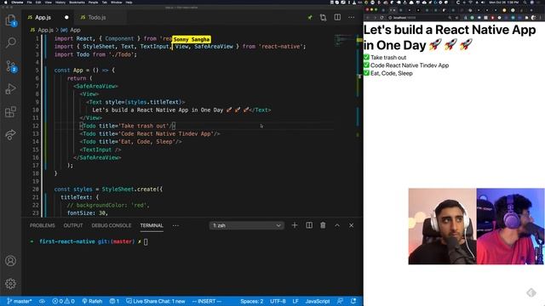The width and height of the screenshot is (545, 306).
Task: Switch to the Output tab
Action: click(x=73, y=225)
